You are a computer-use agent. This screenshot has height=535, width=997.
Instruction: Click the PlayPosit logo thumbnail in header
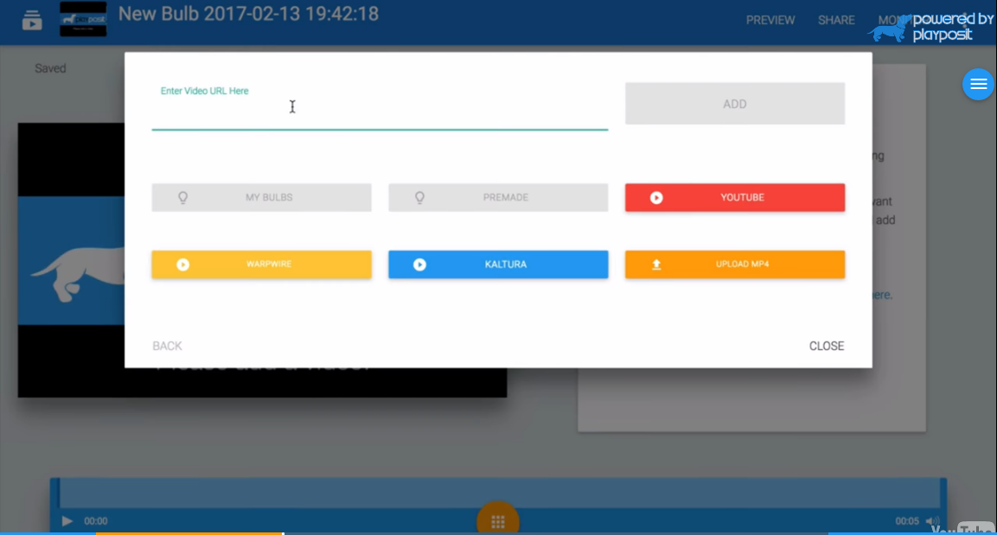tap(83, 19)
